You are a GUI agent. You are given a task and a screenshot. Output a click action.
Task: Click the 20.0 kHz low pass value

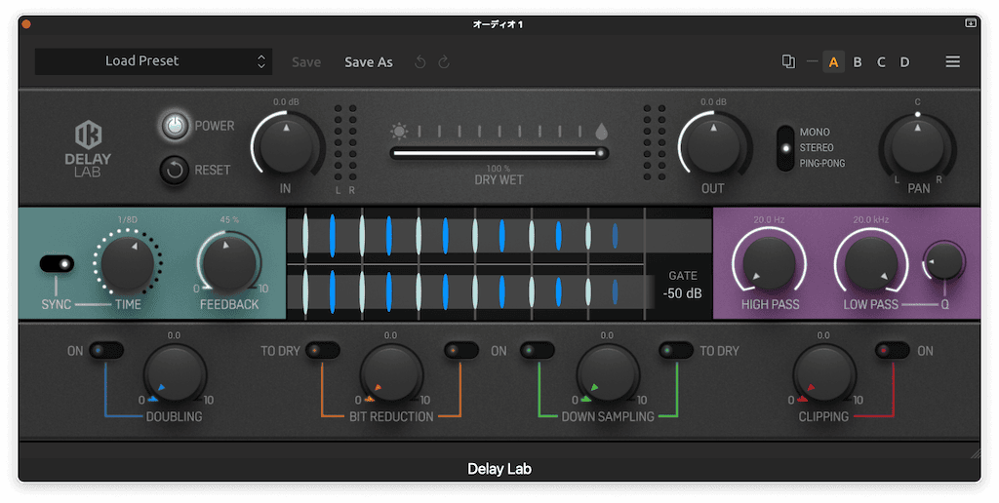coord(870,219)
